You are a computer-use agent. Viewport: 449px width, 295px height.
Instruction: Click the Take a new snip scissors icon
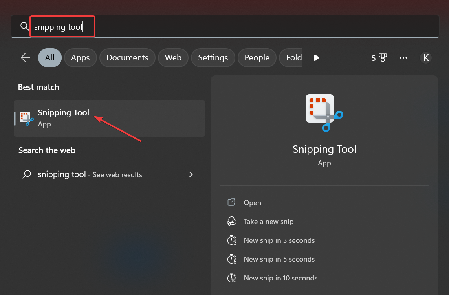232,222
